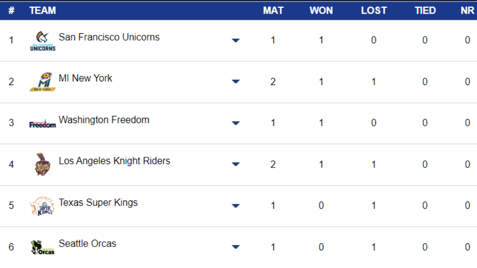Screen dimensions: 477x268
Task: Click the LOST column header
Action: tap(374, 10)
